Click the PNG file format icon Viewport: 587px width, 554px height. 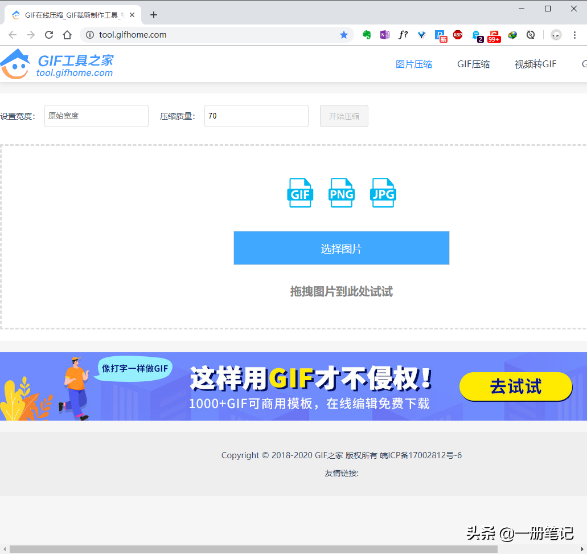point(342,193)
